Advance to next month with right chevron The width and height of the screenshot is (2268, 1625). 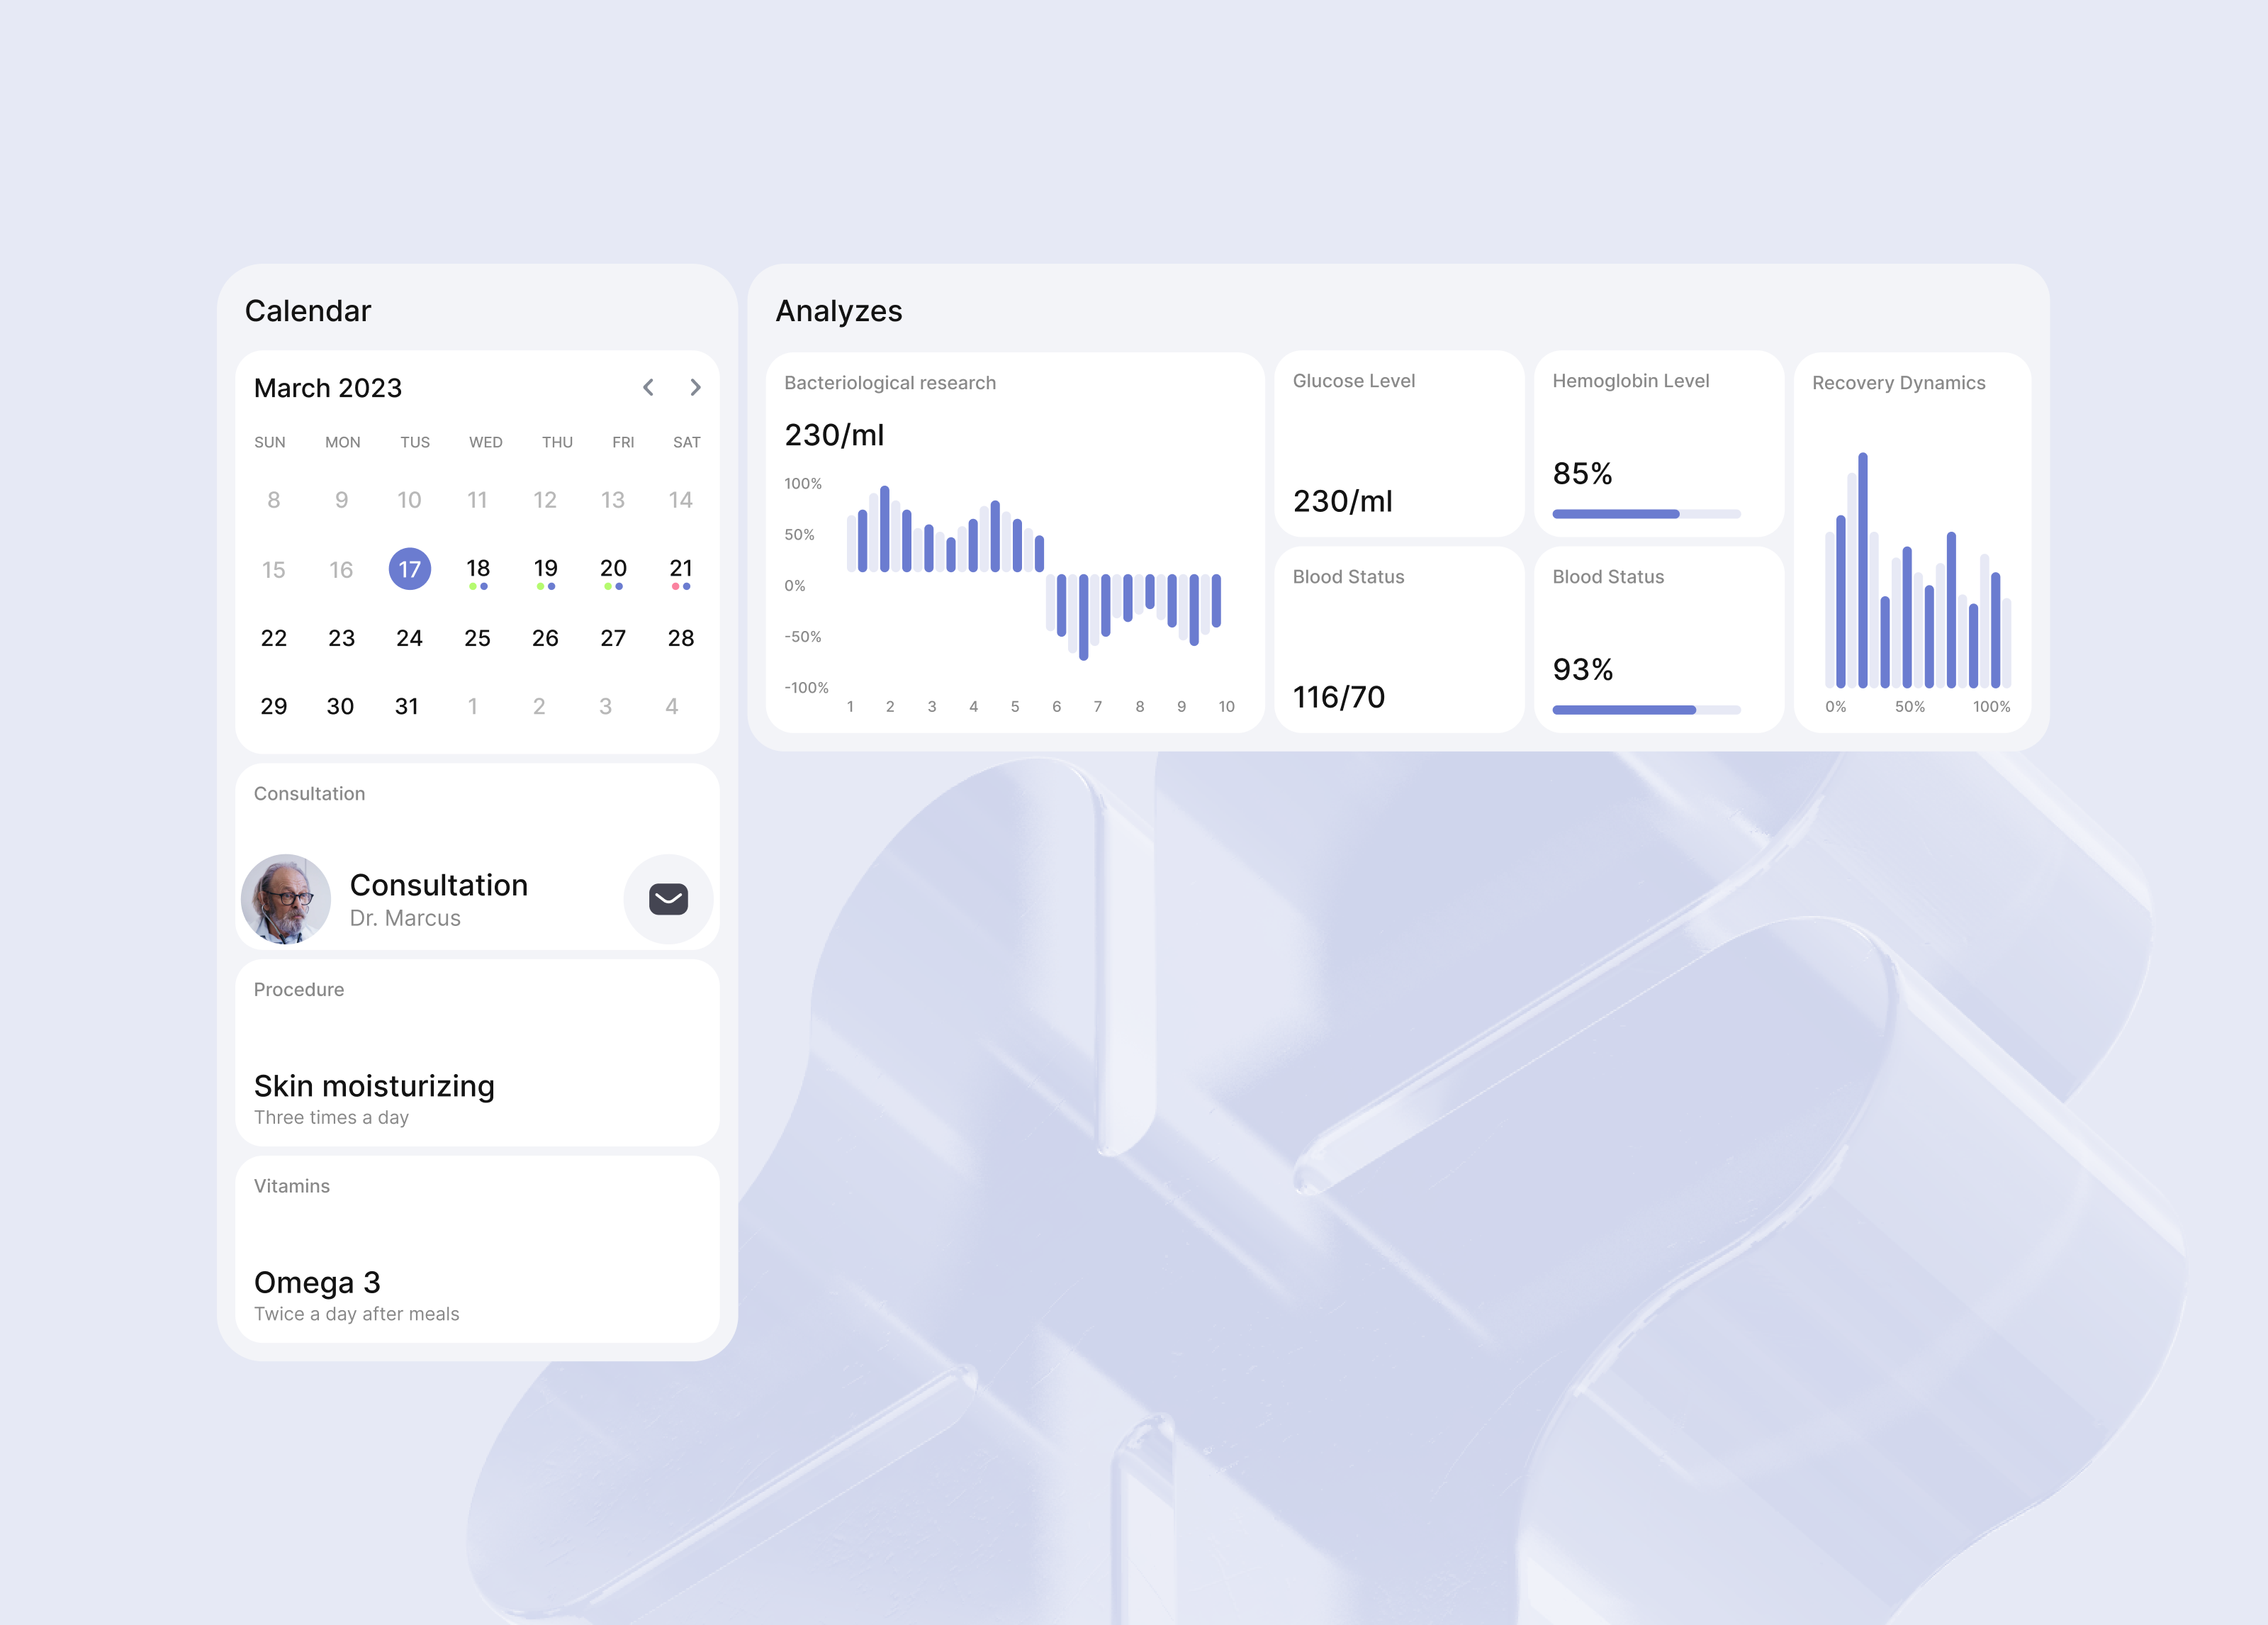pyautogui.click(x=695, y=387)
